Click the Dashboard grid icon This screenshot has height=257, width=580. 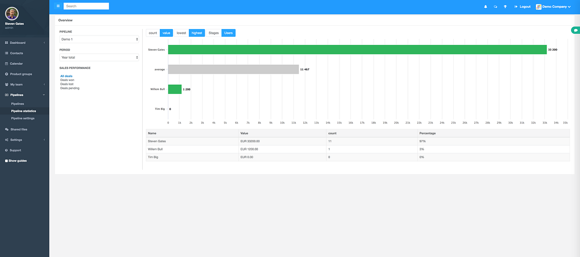tap(6, 43)
